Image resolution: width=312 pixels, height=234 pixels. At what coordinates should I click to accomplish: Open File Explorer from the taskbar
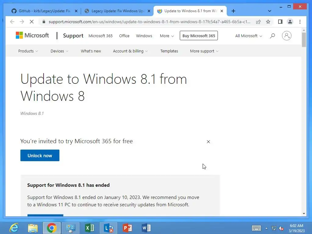pyautogui.click(x=33, y=228)
